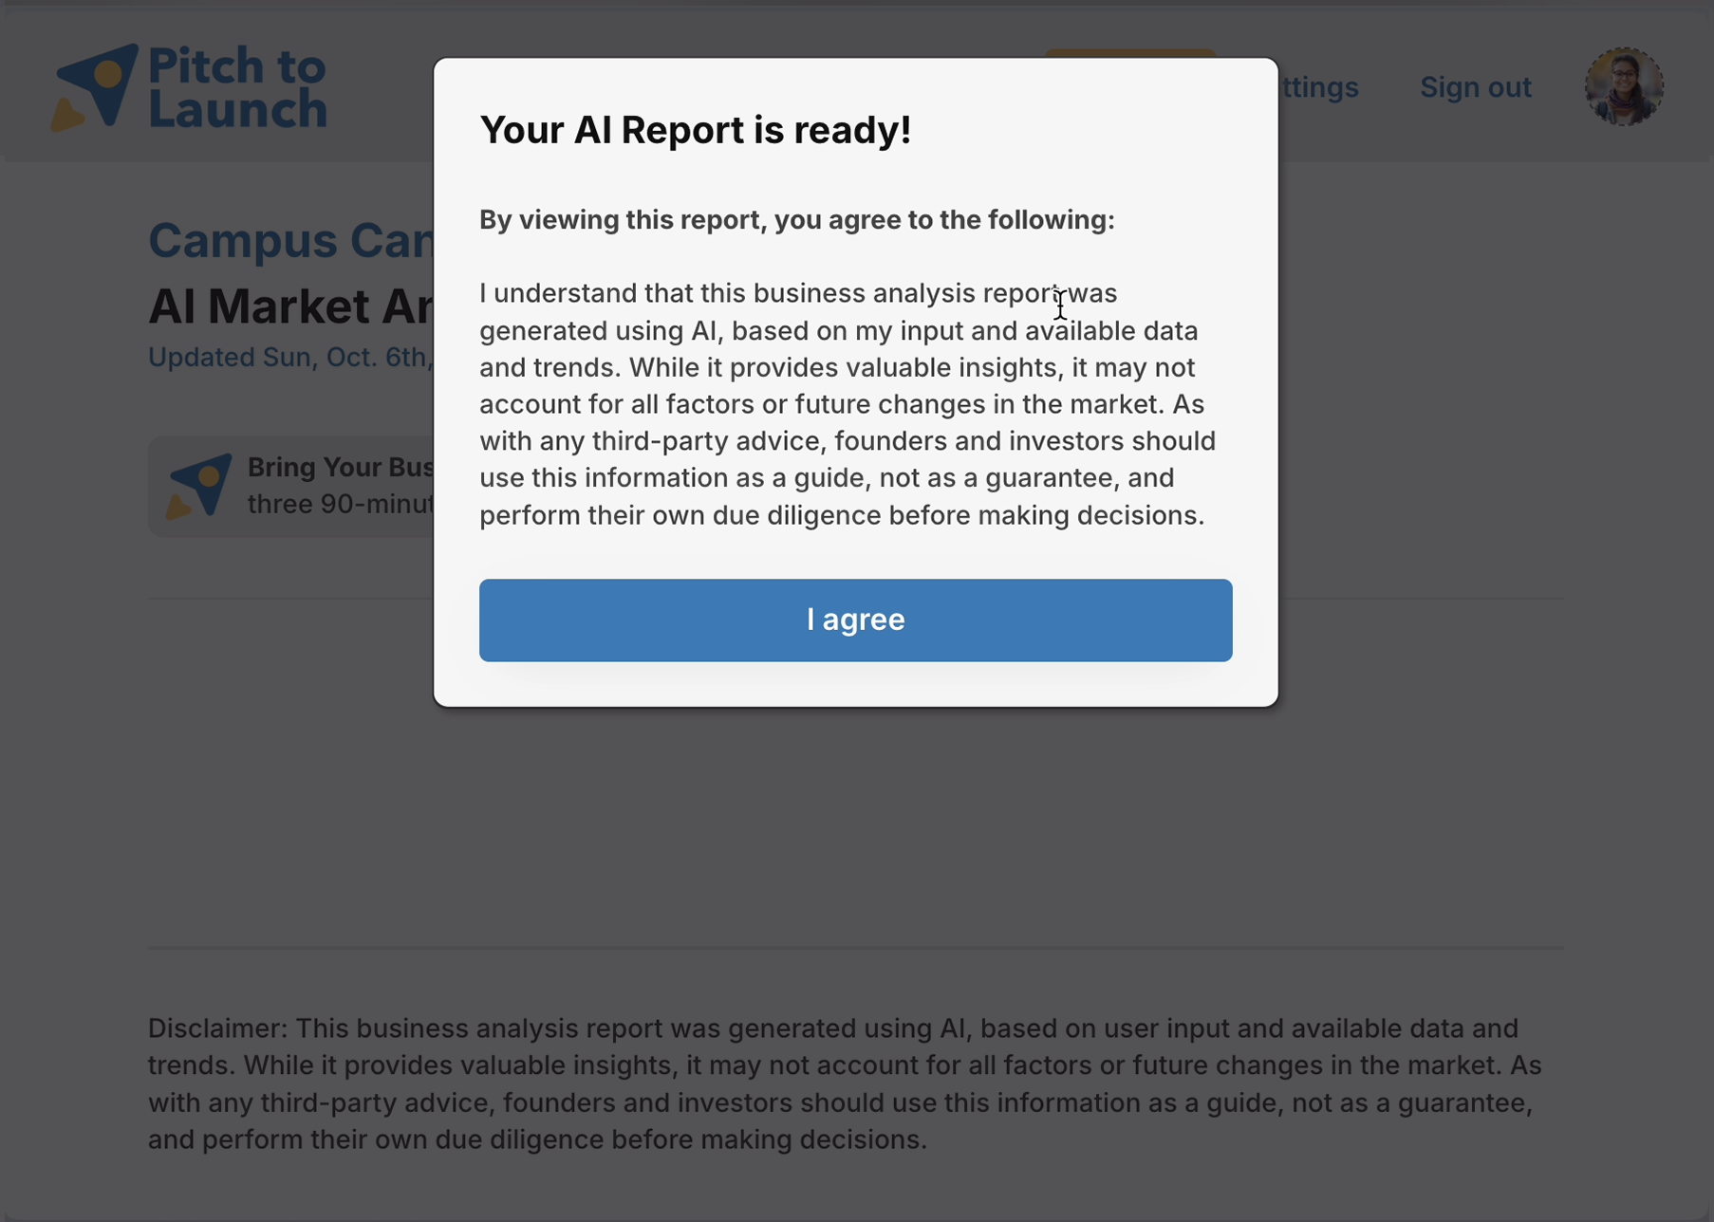
Task: Click the rocket icon in the Bring Your Business banner
Action: 199,486
